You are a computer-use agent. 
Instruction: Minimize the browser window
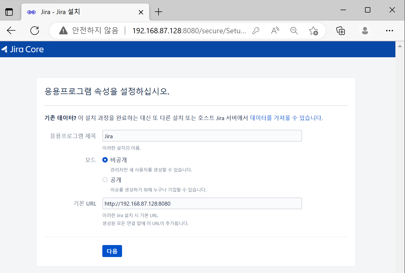tap(343, 10)
